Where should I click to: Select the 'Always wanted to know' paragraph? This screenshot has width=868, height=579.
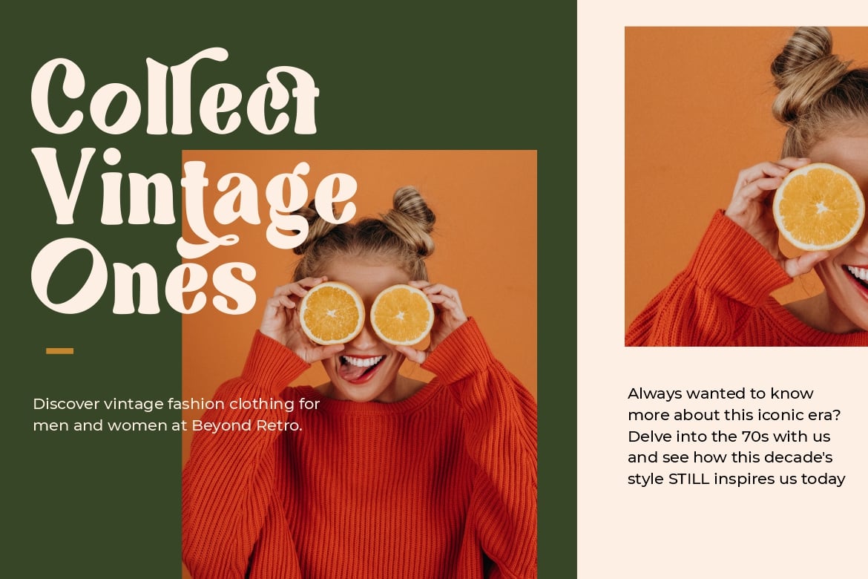point(736,436)
